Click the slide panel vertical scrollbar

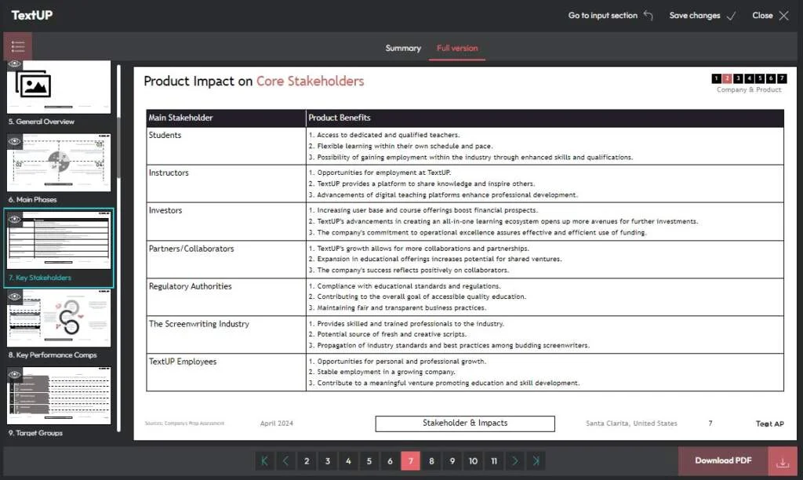click(x=119, y=148)
